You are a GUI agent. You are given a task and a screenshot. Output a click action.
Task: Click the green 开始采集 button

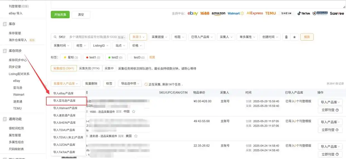click(60, 14)
